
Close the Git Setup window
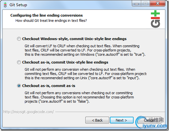tap(157, 4)
